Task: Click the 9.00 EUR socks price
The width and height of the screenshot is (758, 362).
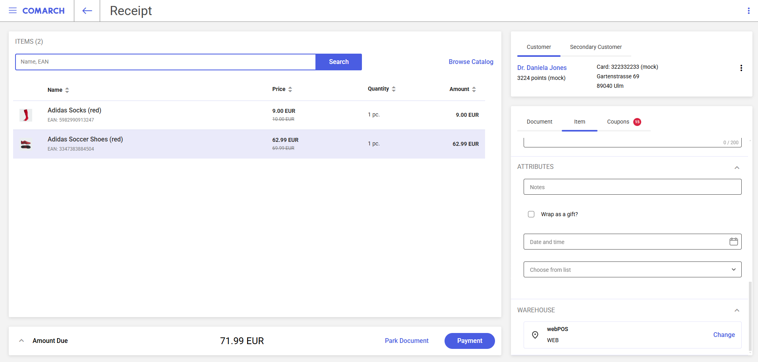Action: coord(284,111)
